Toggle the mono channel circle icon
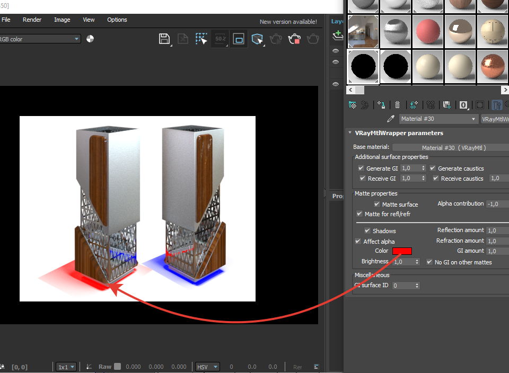Image resolution: width=509 pixels, height=373 pixels. tap(90, 39)
